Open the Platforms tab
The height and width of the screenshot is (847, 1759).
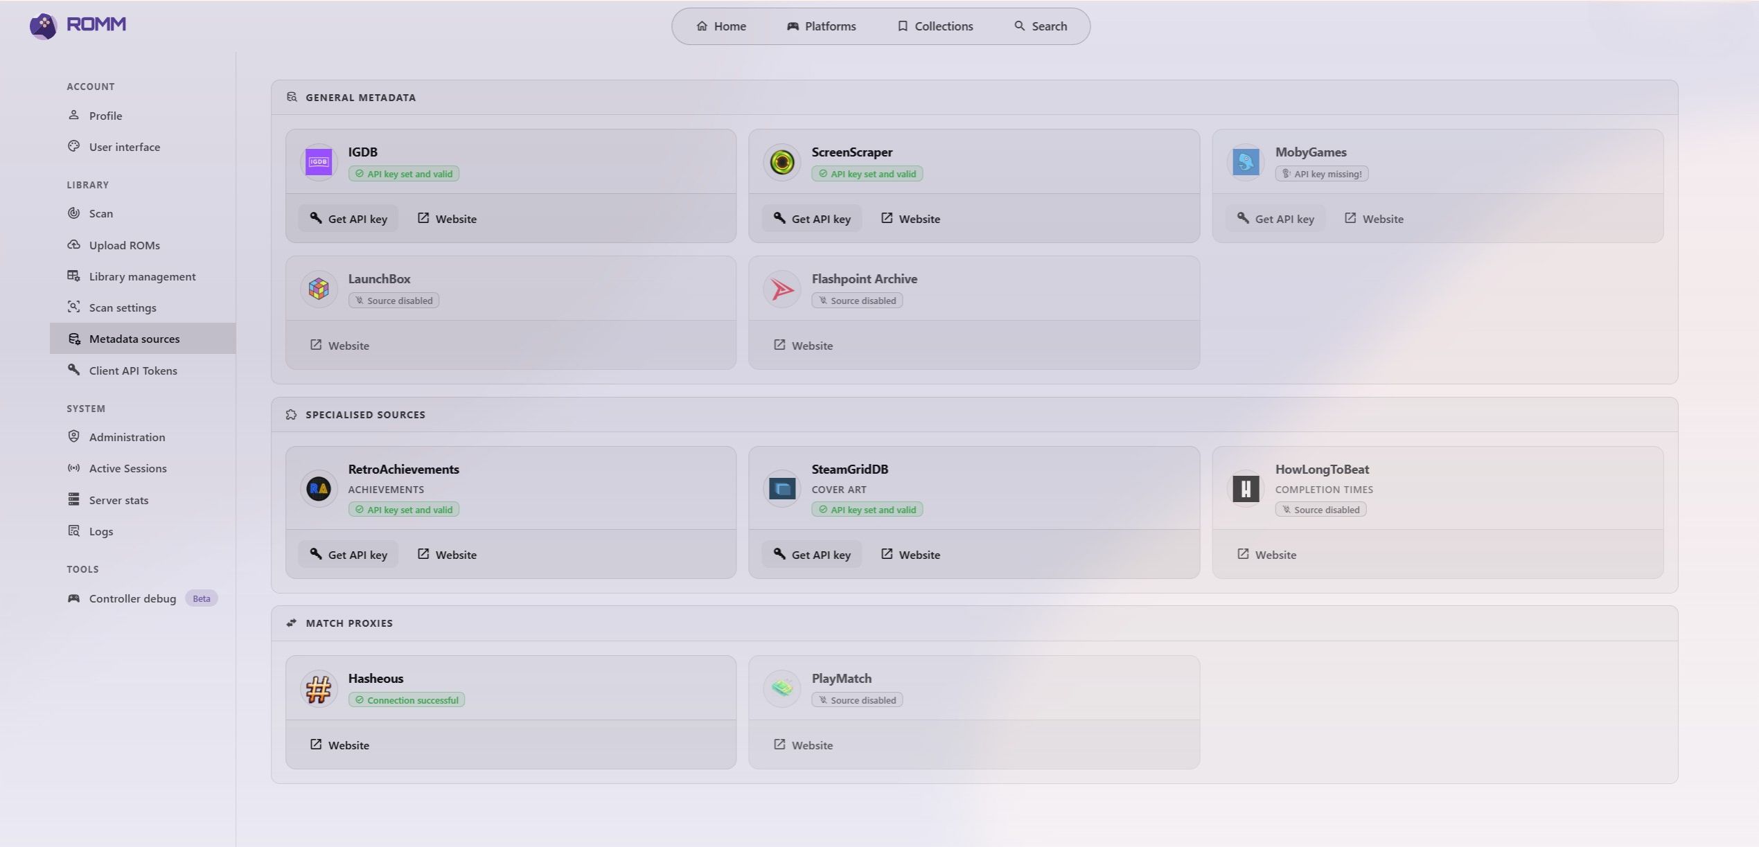point(822,26)
